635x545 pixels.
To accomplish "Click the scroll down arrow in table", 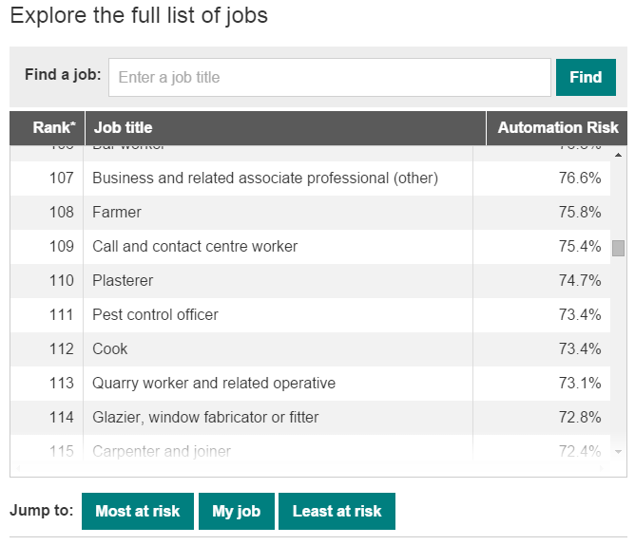I will pos(619,452).
